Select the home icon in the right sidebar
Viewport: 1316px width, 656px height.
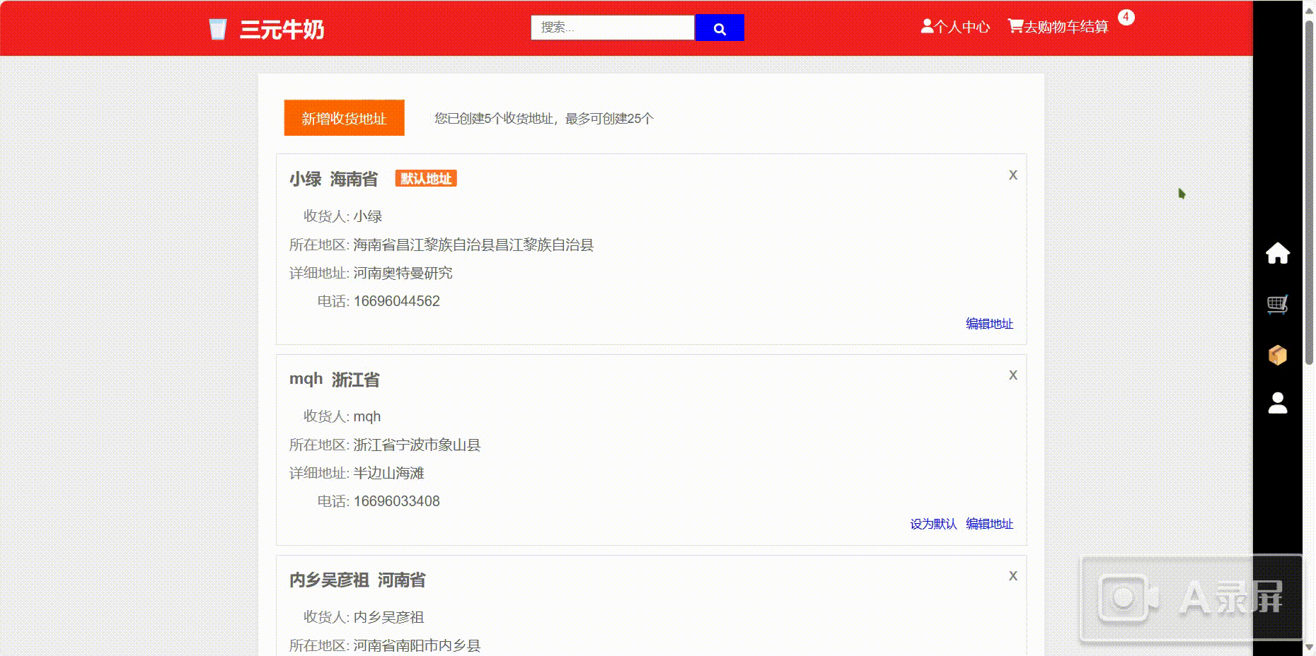point(1278,254)
